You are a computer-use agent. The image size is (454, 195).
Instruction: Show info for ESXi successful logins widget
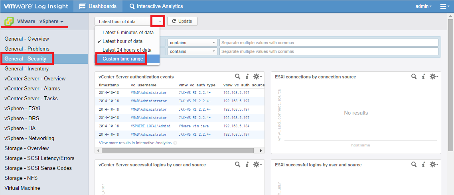[423, 164]
